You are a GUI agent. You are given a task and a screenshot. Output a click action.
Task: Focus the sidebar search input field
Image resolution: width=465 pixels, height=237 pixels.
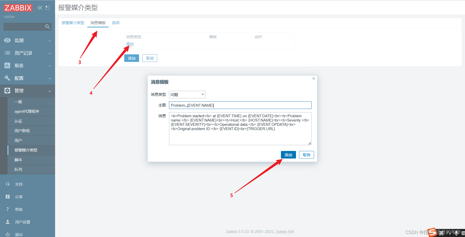pyautogui.click(x=24, y=27)
